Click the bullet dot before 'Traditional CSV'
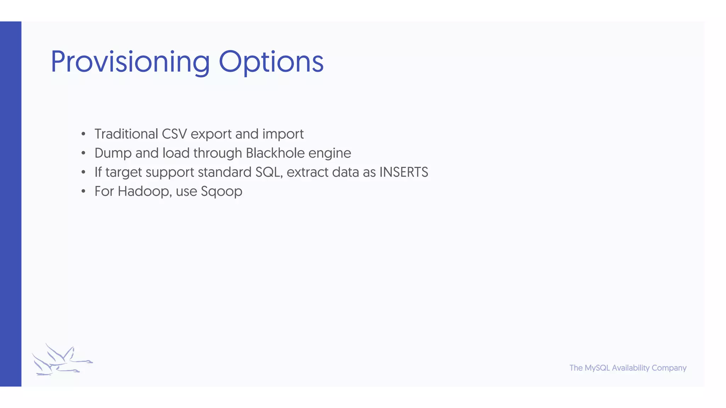The image size is (726, 408). click(83, 134)
